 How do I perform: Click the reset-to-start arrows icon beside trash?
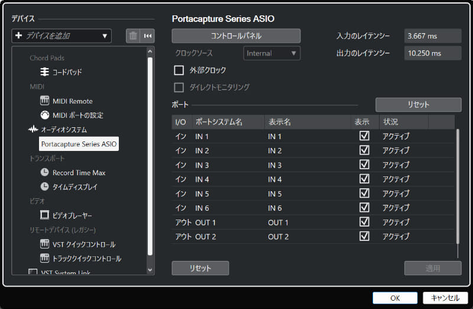click(147, 36)
